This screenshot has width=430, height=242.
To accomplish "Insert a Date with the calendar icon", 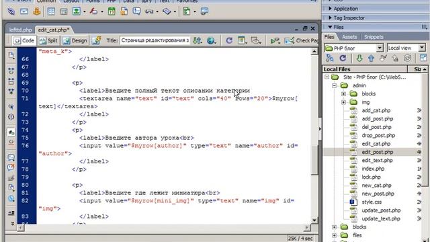I will pos(112,11).
